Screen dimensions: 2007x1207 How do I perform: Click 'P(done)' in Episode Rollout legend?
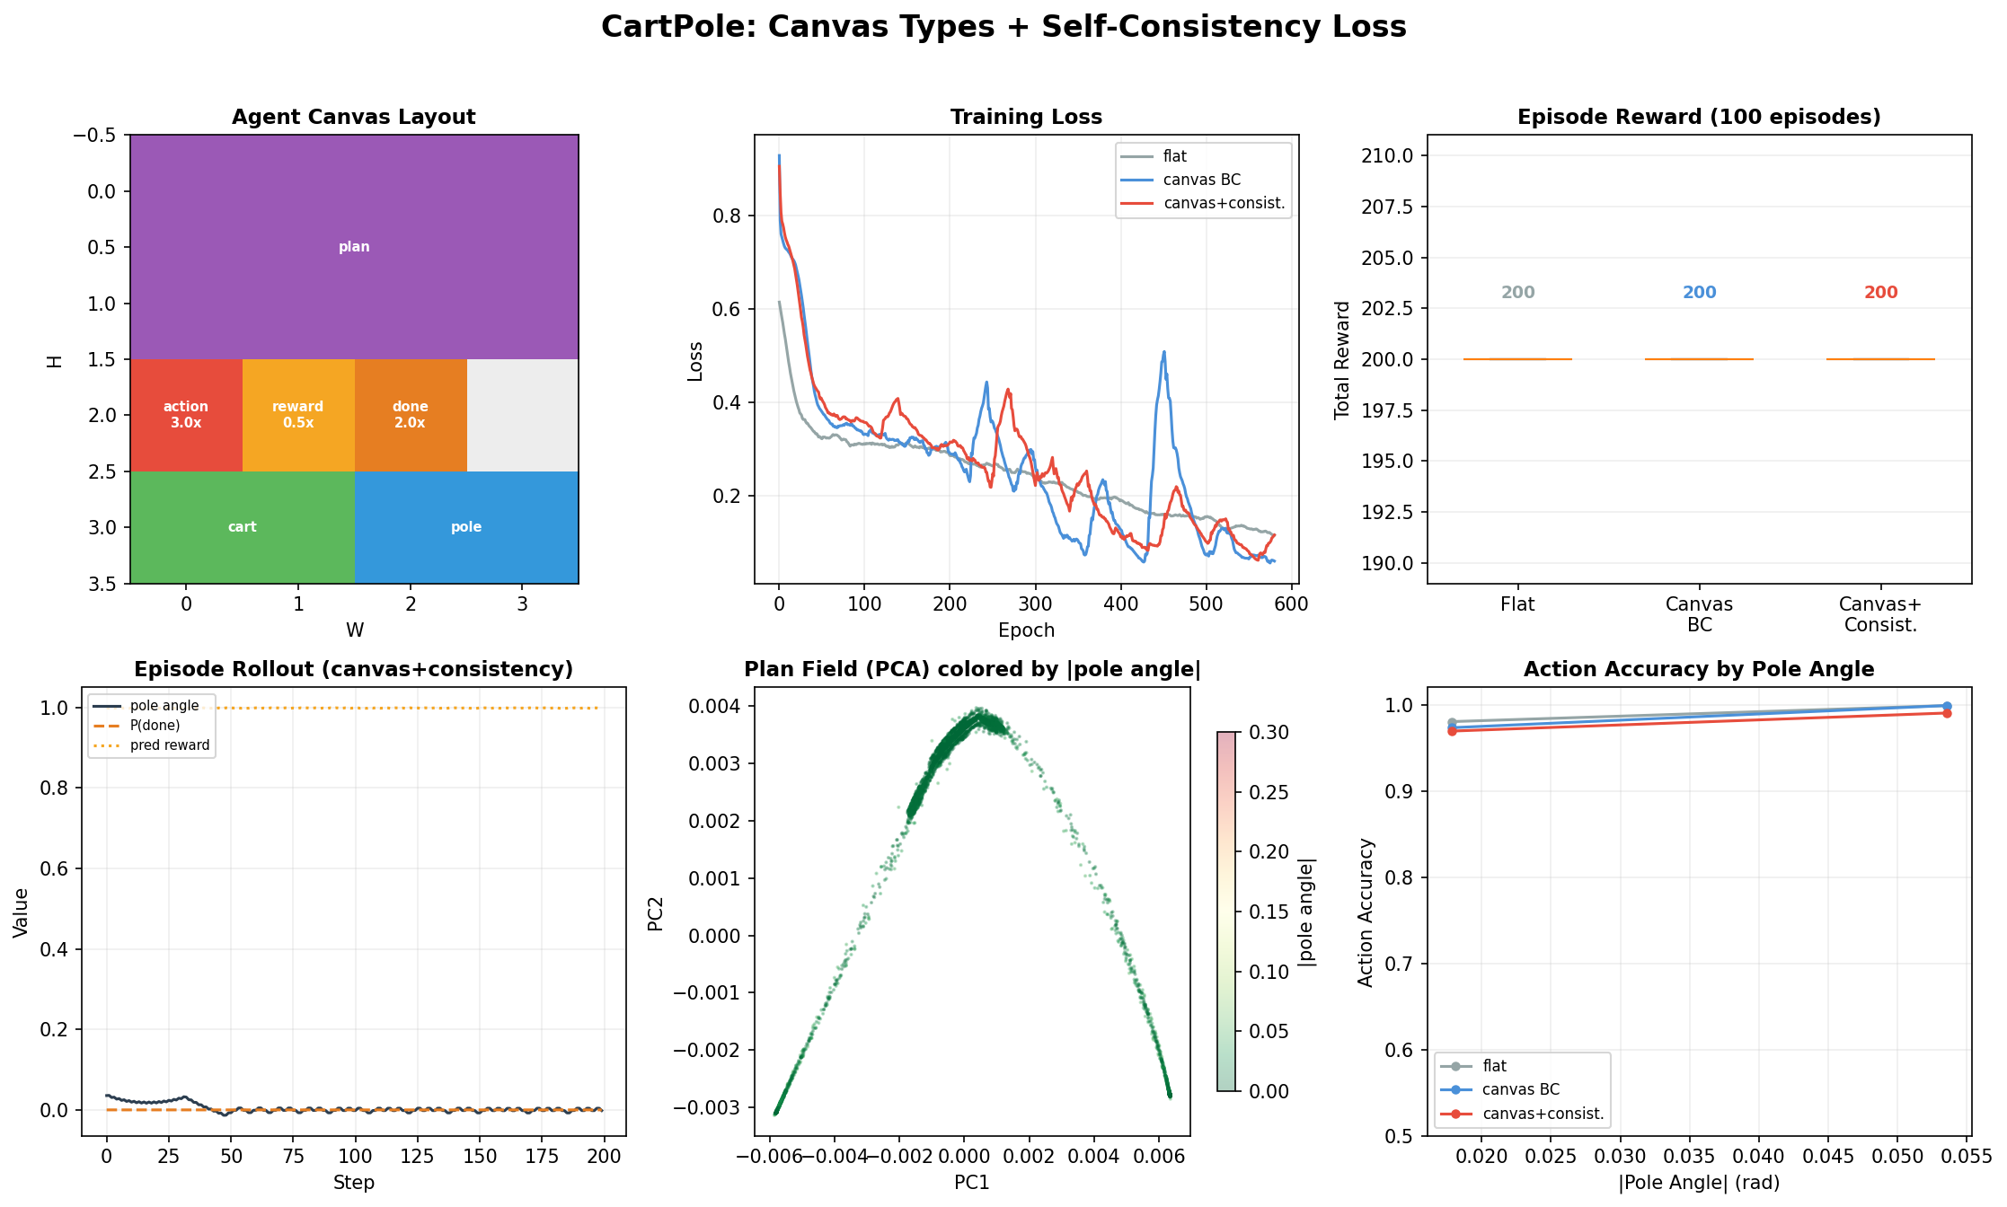click(155, 726)
